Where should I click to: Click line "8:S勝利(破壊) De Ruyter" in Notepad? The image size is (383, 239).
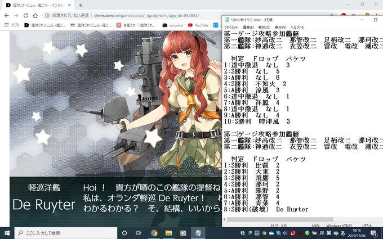point(266,209)
